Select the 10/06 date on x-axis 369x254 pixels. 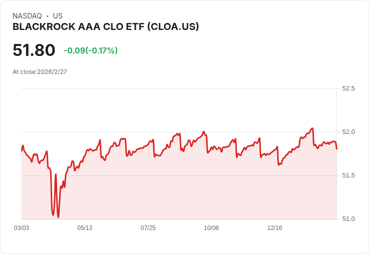coord(212,228)
